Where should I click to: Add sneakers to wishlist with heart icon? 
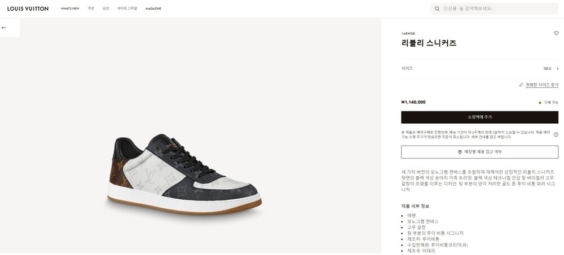556,33
